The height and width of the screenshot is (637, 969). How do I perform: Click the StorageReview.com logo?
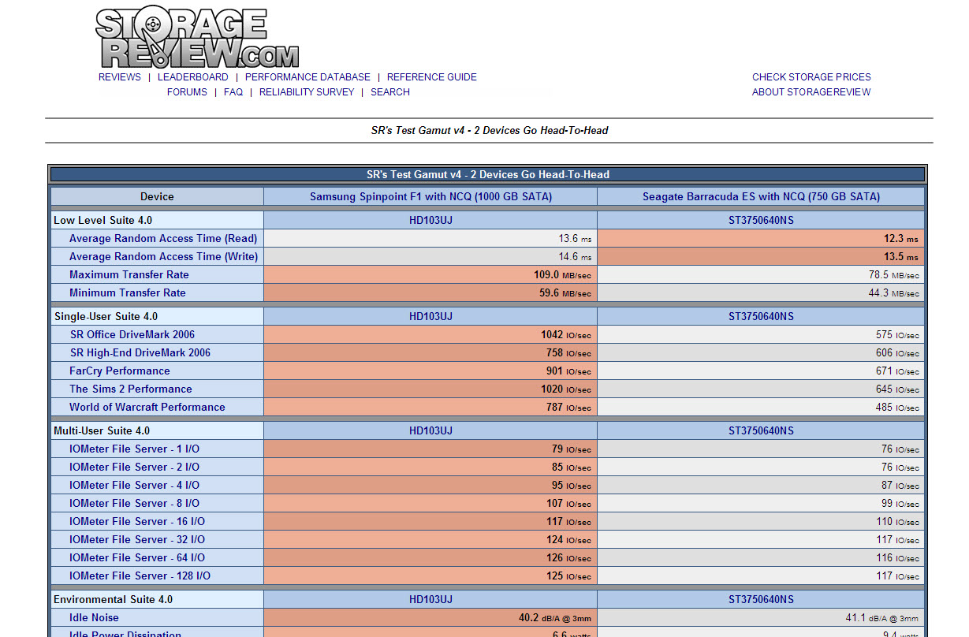(197, 38)
